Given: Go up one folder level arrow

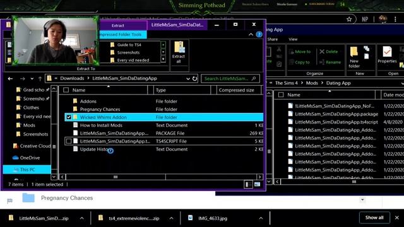Looking at the screenshot, I should (40, 78).
